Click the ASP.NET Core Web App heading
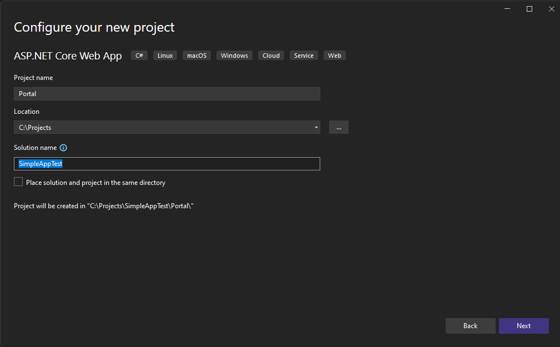Image resolution: width=560 pixels, height=347 pixels. [68, 56]
